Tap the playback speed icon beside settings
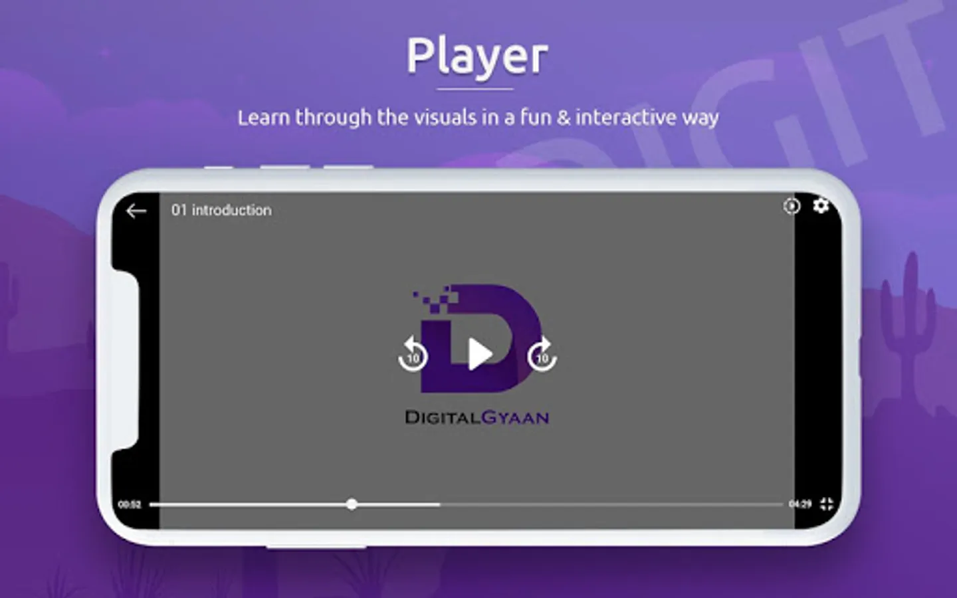Image resolution: width=957 pixels, height=598 pixels. point(792,206)
